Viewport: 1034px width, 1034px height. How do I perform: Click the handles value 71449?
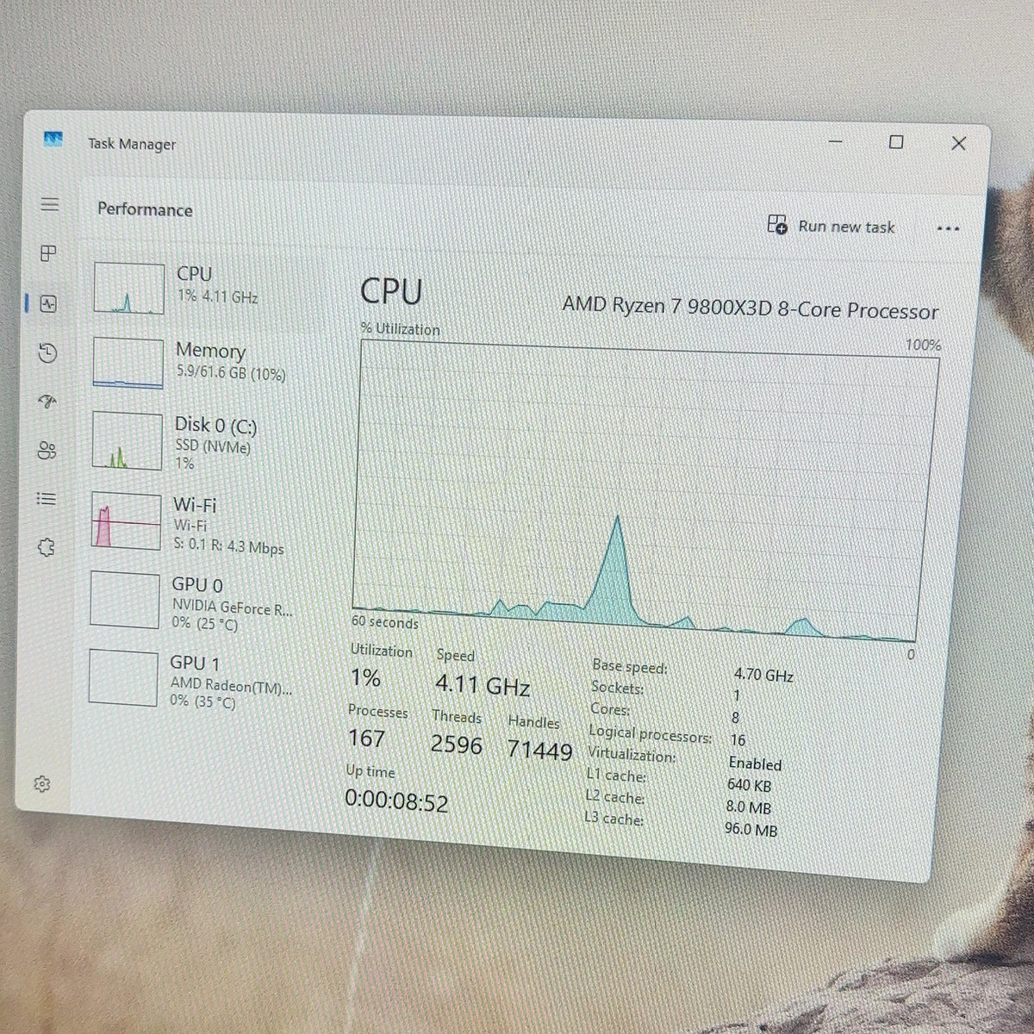[x=539, y=750]
